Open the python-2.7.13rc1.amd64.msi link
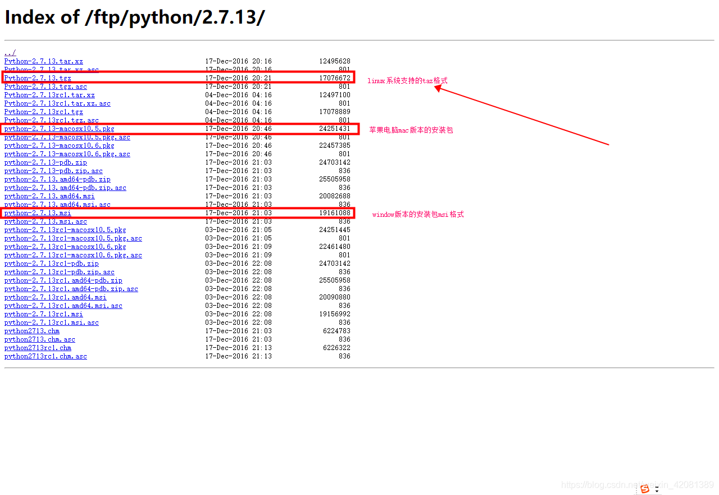719x495 pixels. click(55, 297)
